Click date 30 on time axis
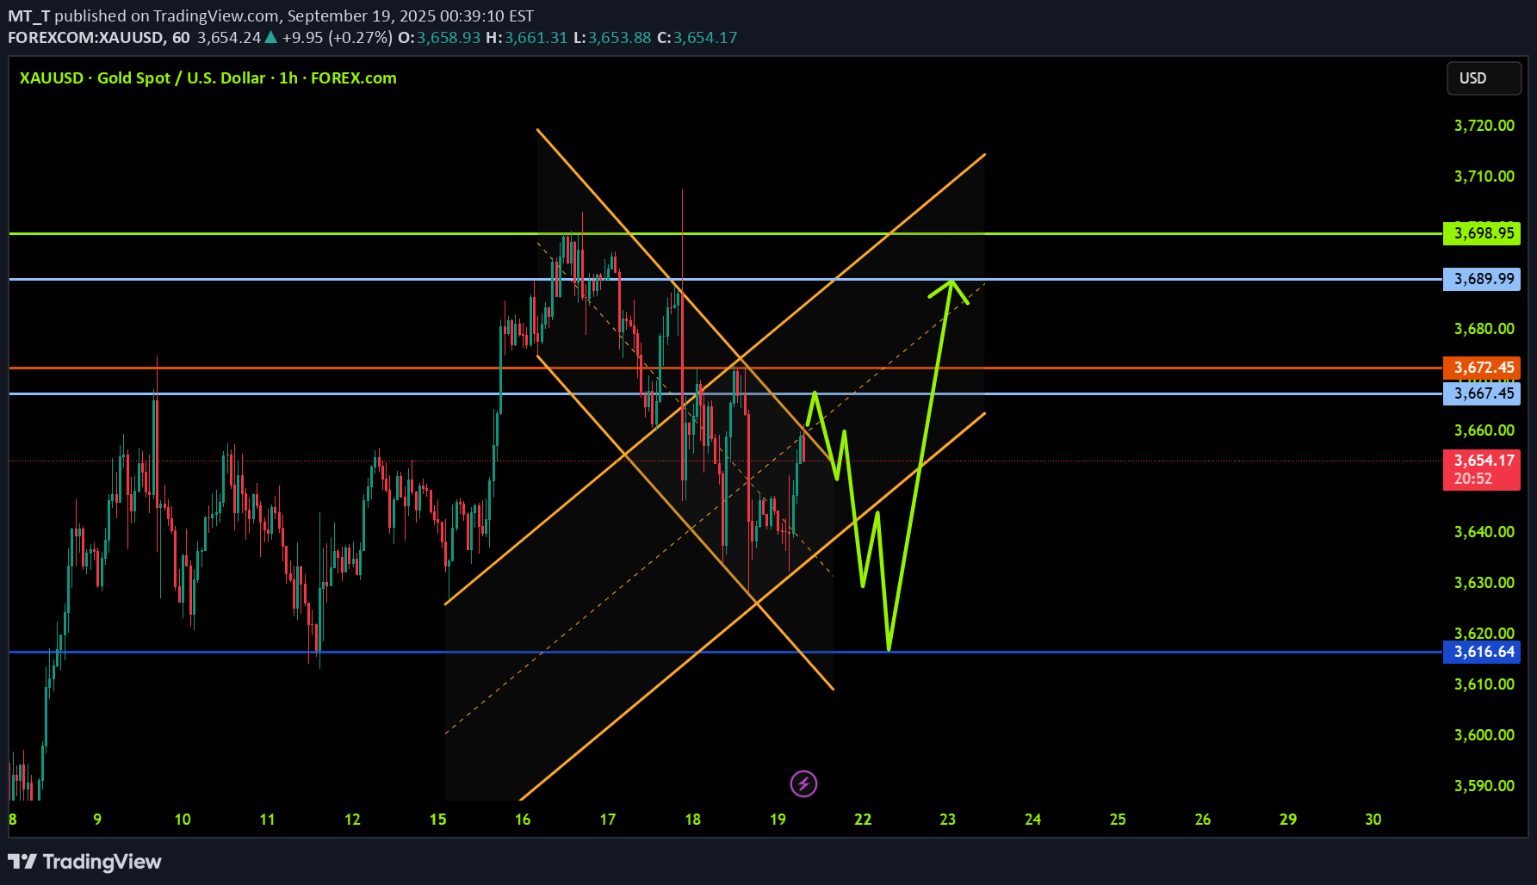1537x885 pixels. 1373,820
